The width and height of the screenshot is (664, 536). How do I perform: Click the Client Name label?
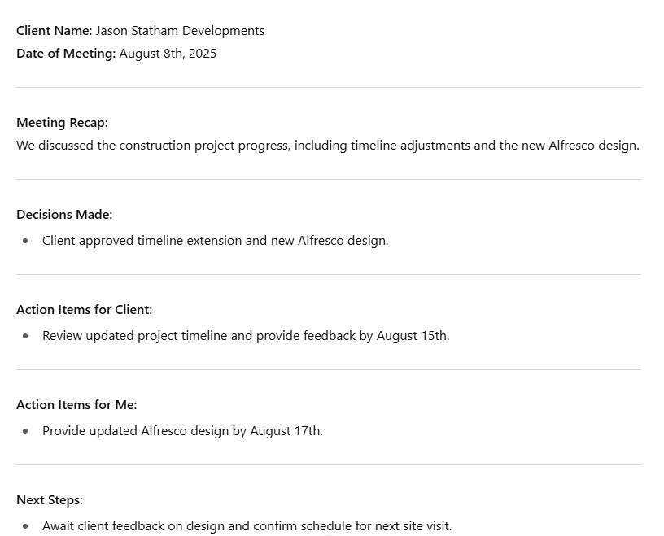55,31
